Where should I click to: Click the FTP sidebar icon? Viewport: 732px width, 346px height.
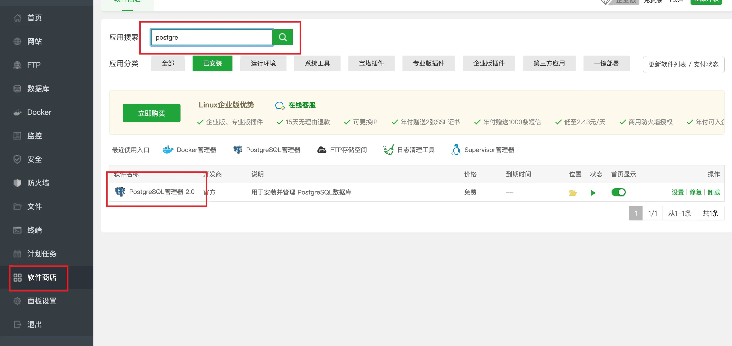[x=17, y=65]
